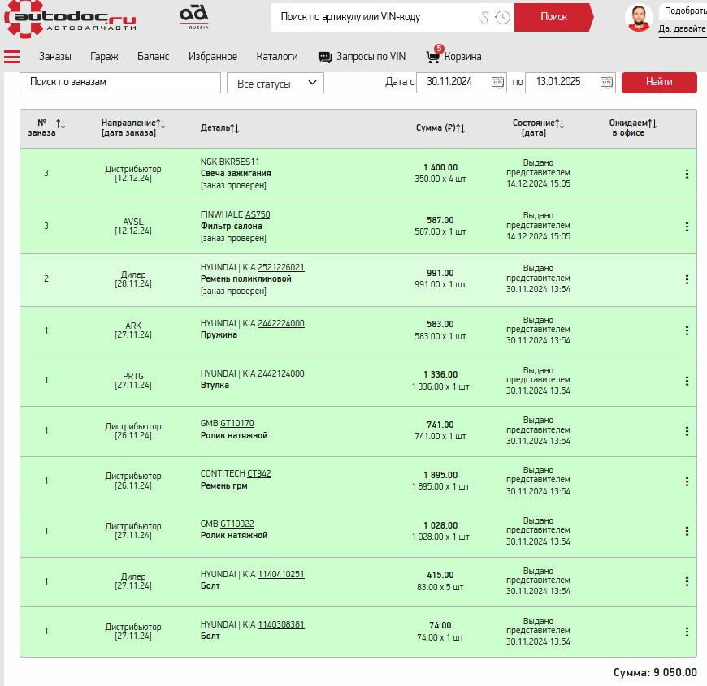Click the Свеча зажигания text
The width and height of the screenshot is (707, 686).
[x=236, y=174]
